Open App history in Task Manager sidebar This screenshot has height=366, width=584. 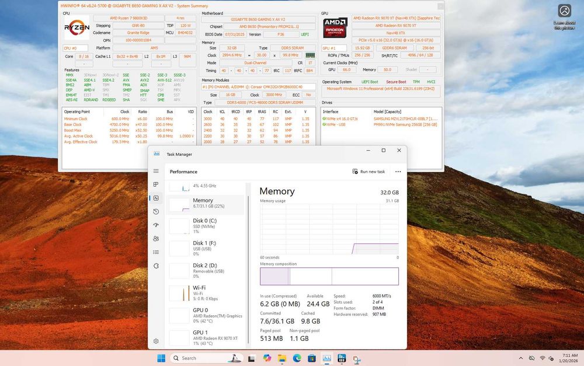(x=156, y=211)
